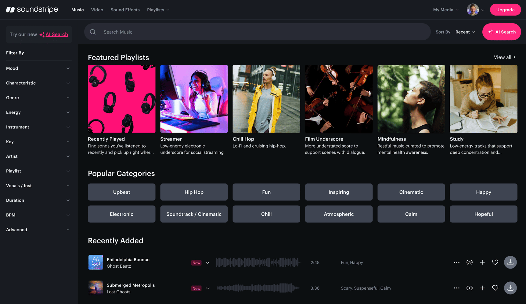The width and height of the screenshot is (526, 304).
Task: Open the Playlists menu
Action: pos(158,9)
